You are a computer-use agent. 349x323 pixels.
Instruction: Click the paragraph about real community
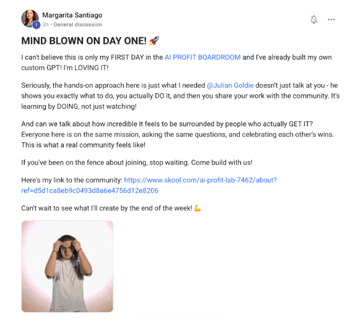coord(177,134)
